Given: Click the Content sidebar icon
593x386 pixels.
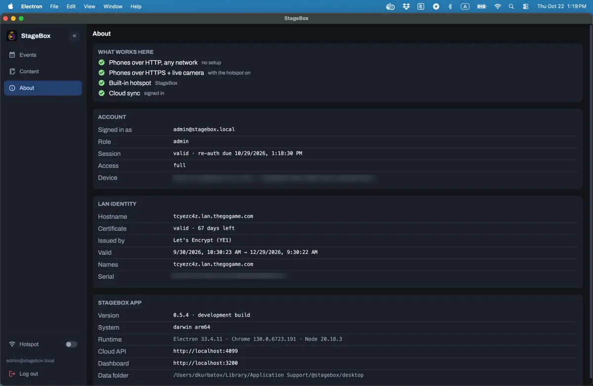Looking at the screenshot, I should coord(12,71).
